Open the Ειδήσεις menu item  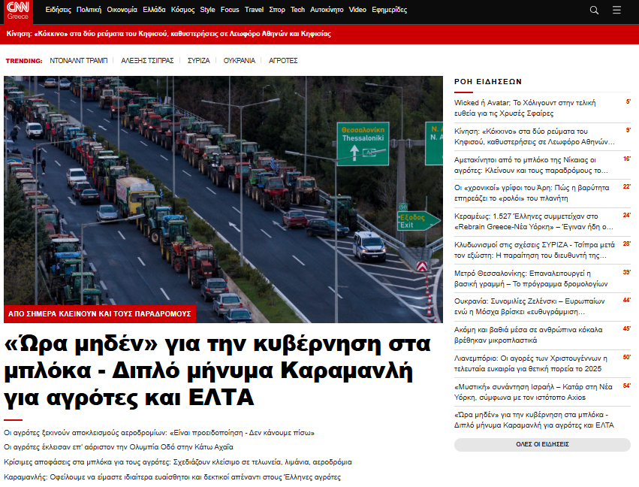tap(59, 10)
